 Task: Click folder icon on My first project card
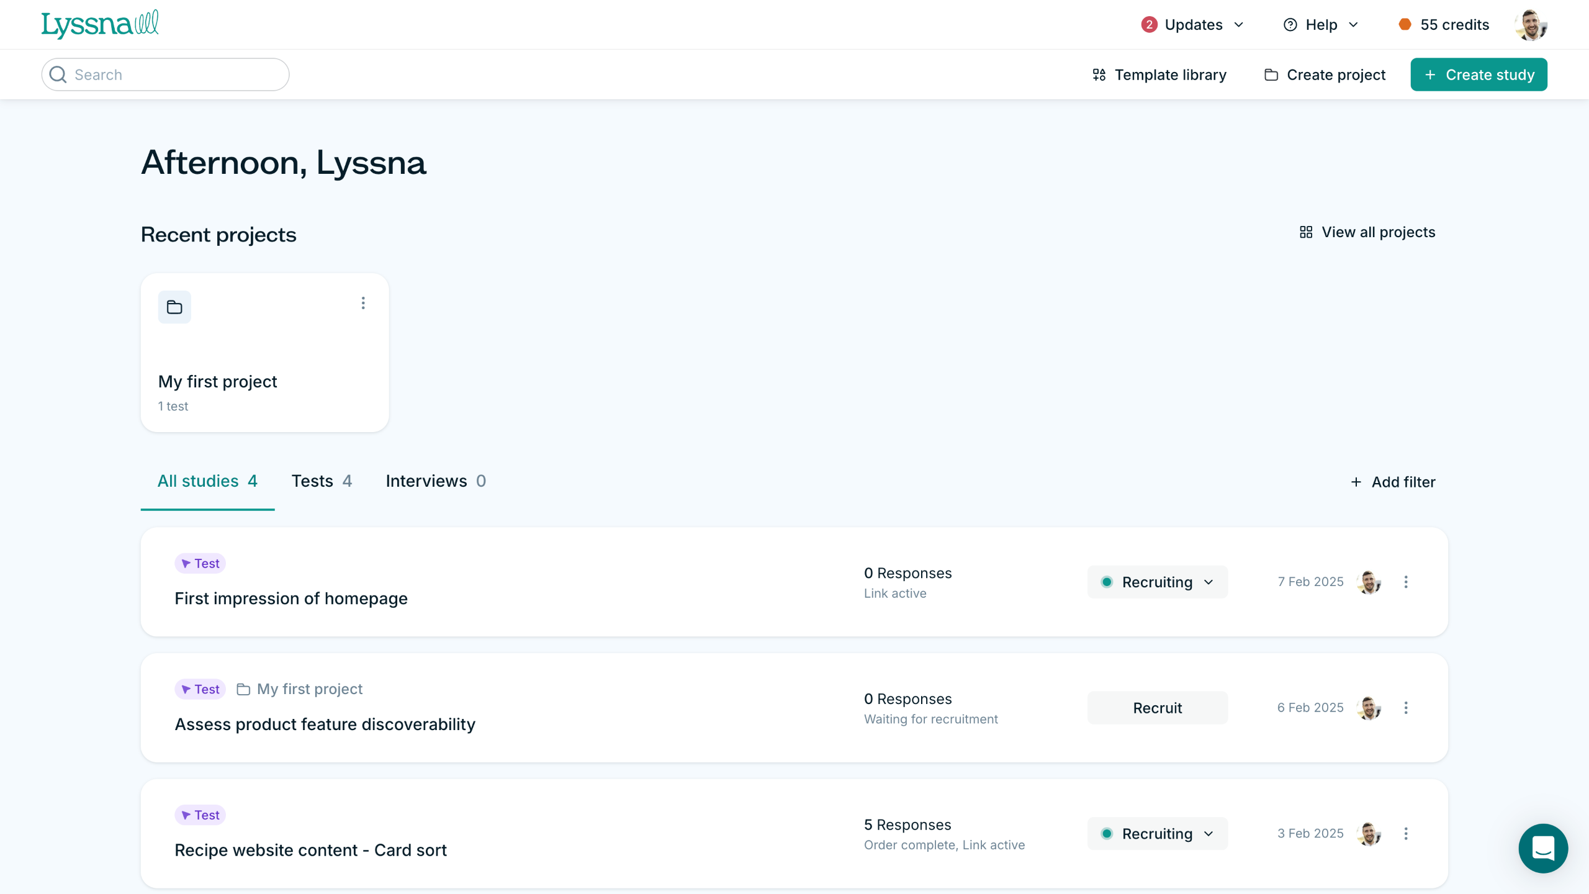point(174,307)
